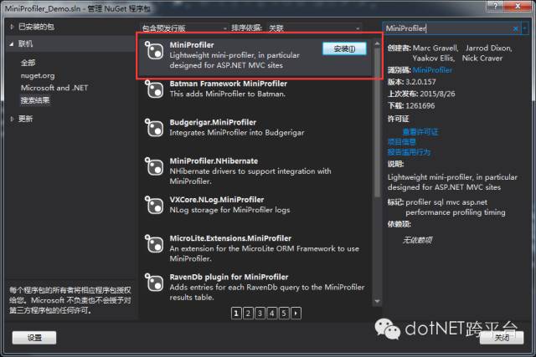This screenshot has height=357, width=536.
Task: Go to results page 4
Action: (x=272, y=313)
